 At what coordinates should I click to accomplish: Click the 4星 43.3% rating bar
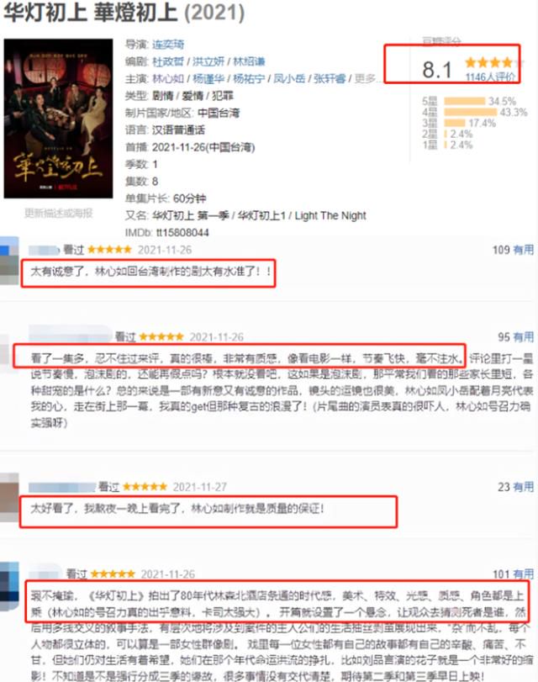470,112
